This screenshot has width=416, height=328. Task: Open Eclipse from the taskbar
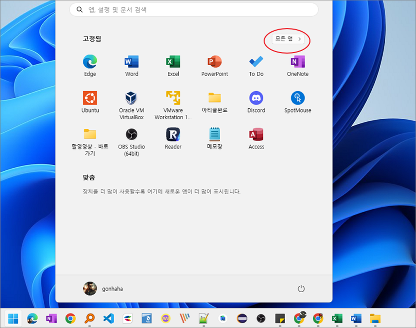pyautogui.click(x=242, y=319)
